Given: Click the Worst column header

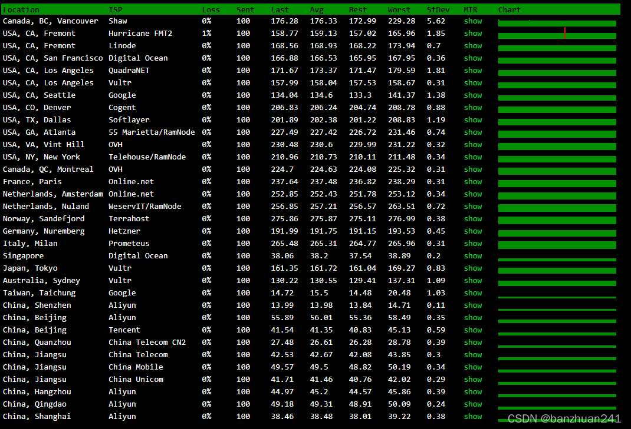Looking at the screenshot, I should 399,9.
